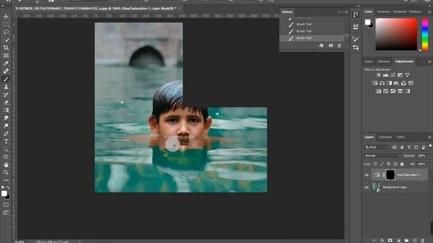This screenshot has height=243, width=433.
Task: Switch to the Swatches tab
Action: pyautogui.click(x=384, y=11)
